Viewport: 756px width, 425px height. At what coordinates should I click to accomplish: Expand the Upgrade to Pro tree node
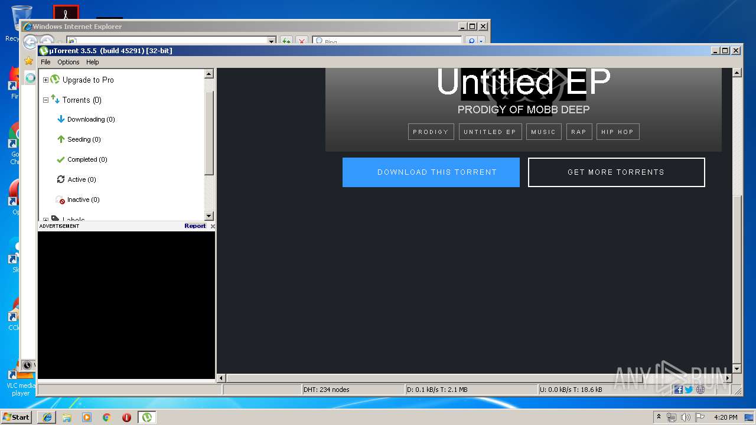(45, 80)
